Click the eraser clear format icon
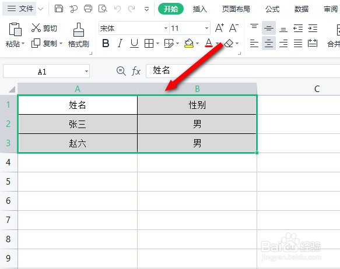The height and width of the screenshot is (269, 340). [229, 43]
